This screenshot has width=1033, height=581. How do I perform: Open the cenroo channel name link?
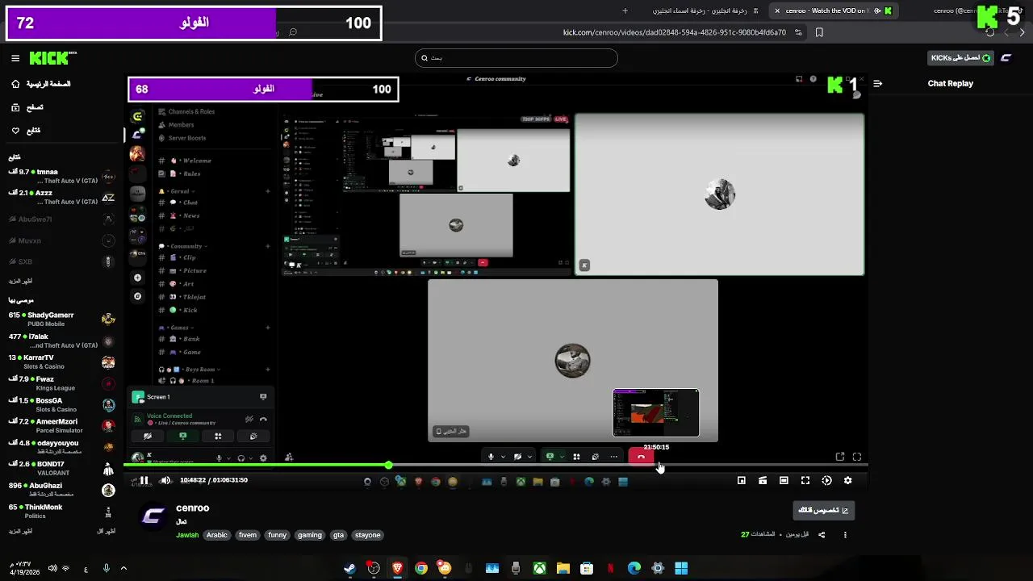[193, 508]
